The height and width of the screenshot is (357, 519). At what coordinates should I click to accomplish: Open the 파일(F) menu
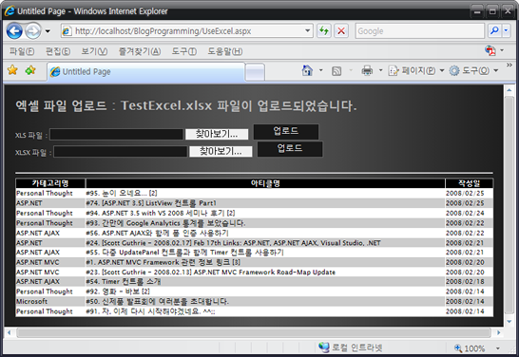tap(22, 51)
